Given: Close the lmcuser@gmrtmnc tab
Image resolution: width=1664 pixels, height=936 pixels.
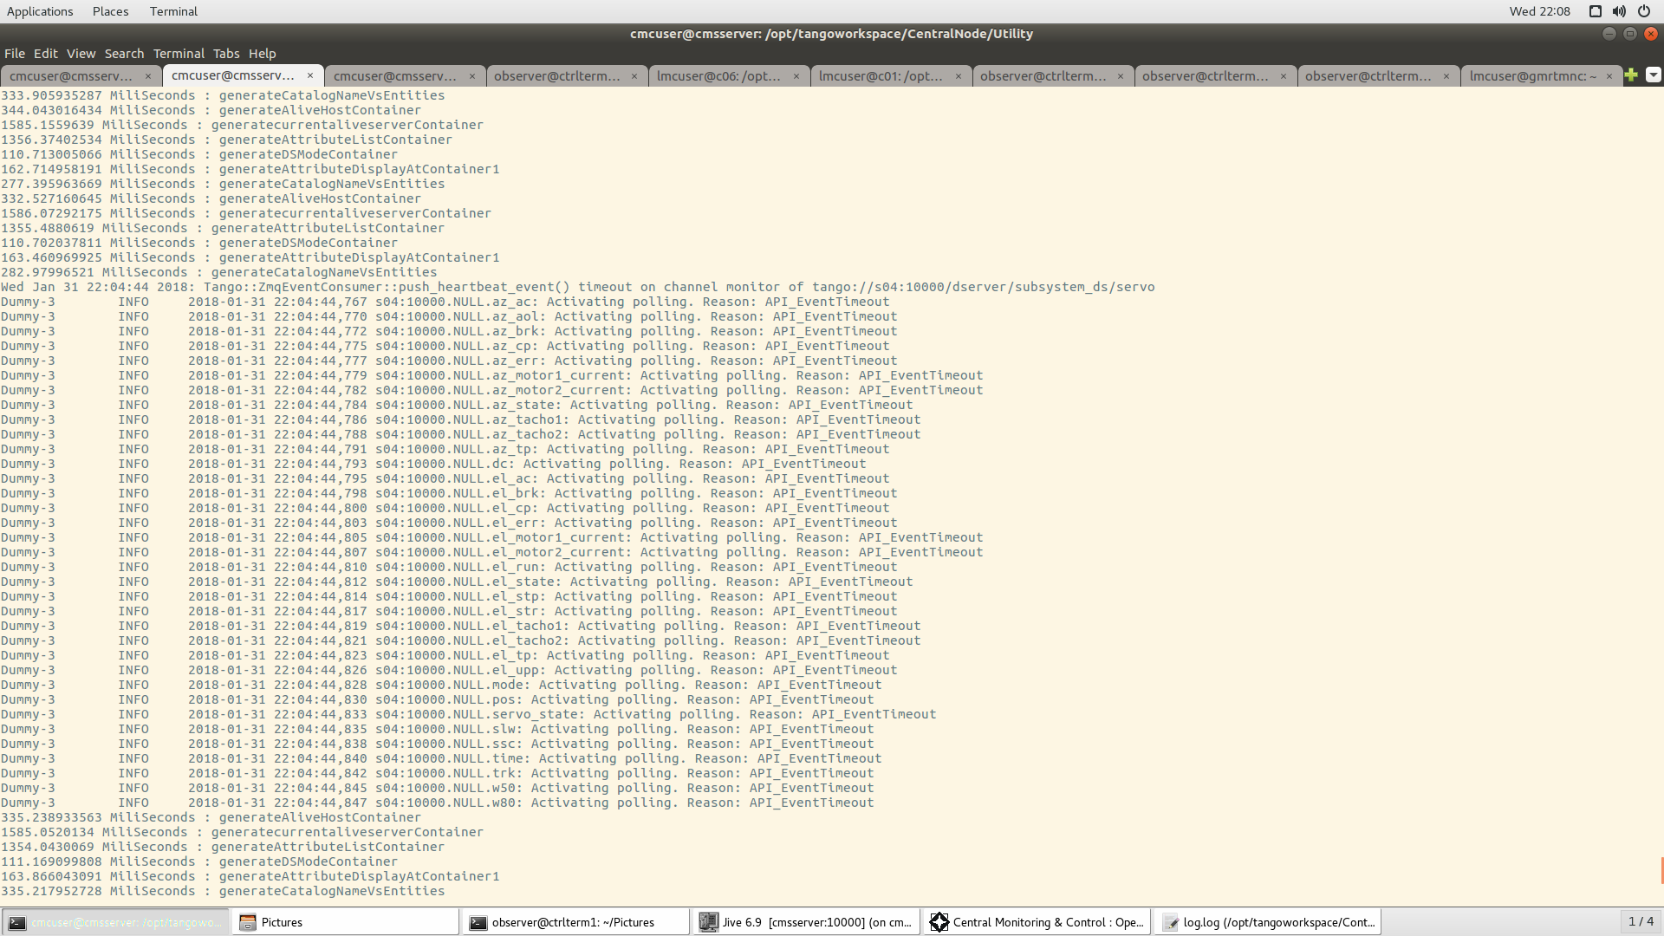Looking at the screenshot, I should pyautogui.click(x=1609, y=76).
